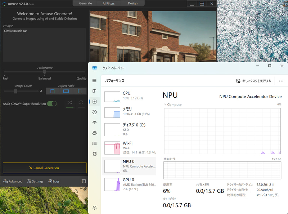Click the Amuse window layout toggle button
The image size is (288, 214).
pos(202,4)
